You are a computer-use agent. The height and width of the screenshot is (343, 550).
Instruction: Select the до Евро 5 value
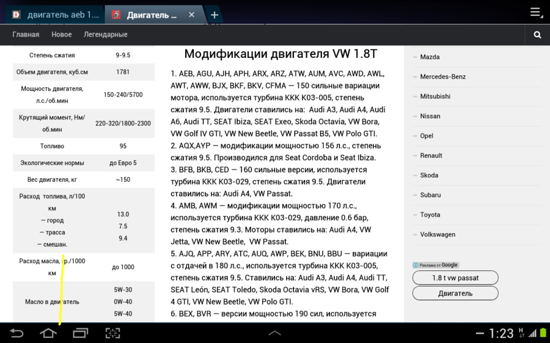click(123, 163)
